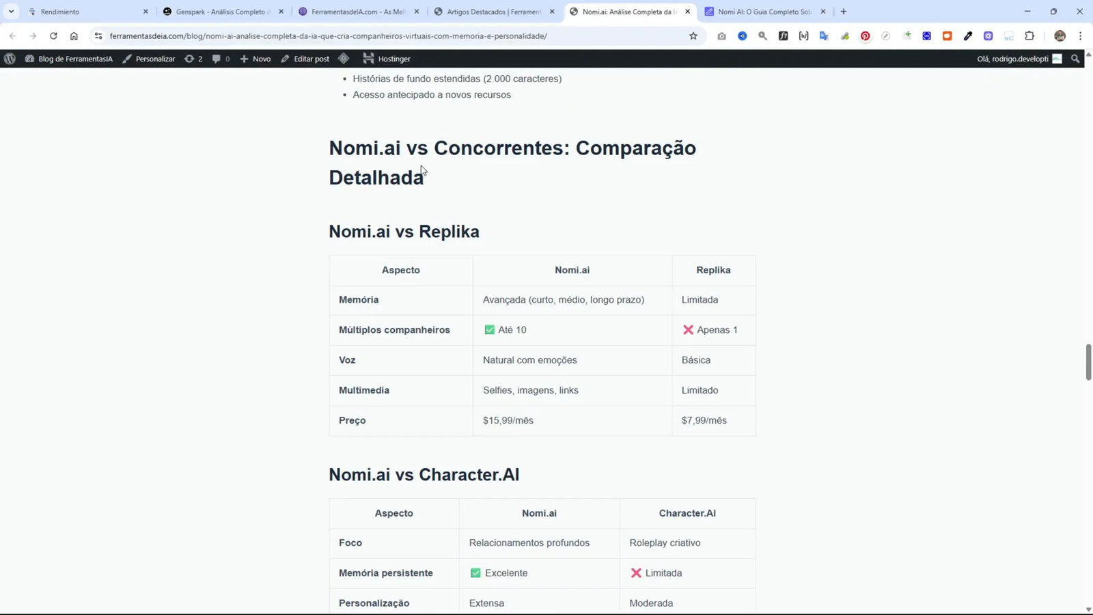Screen dimensions: 1093x615
Task: Bookmark the page with the star icon
Action: pyautogui.click(x=693, y=36)
